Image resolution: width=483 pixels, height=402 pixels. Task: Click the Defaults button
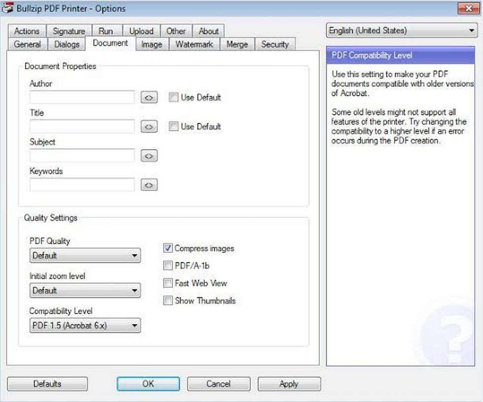(x=47, y=384)
